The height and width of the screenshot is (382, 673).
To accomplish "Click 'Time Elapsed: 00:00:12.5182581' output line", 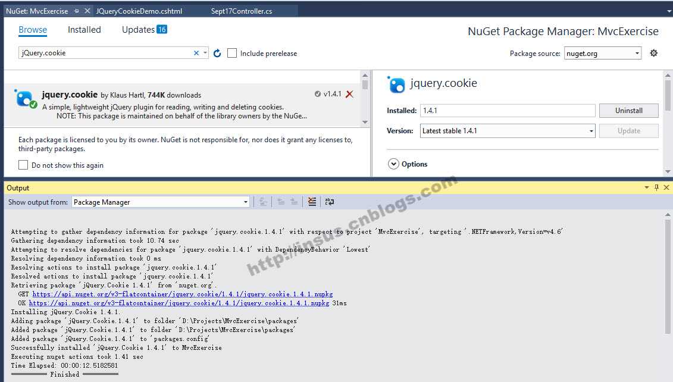I will point(64,366).
